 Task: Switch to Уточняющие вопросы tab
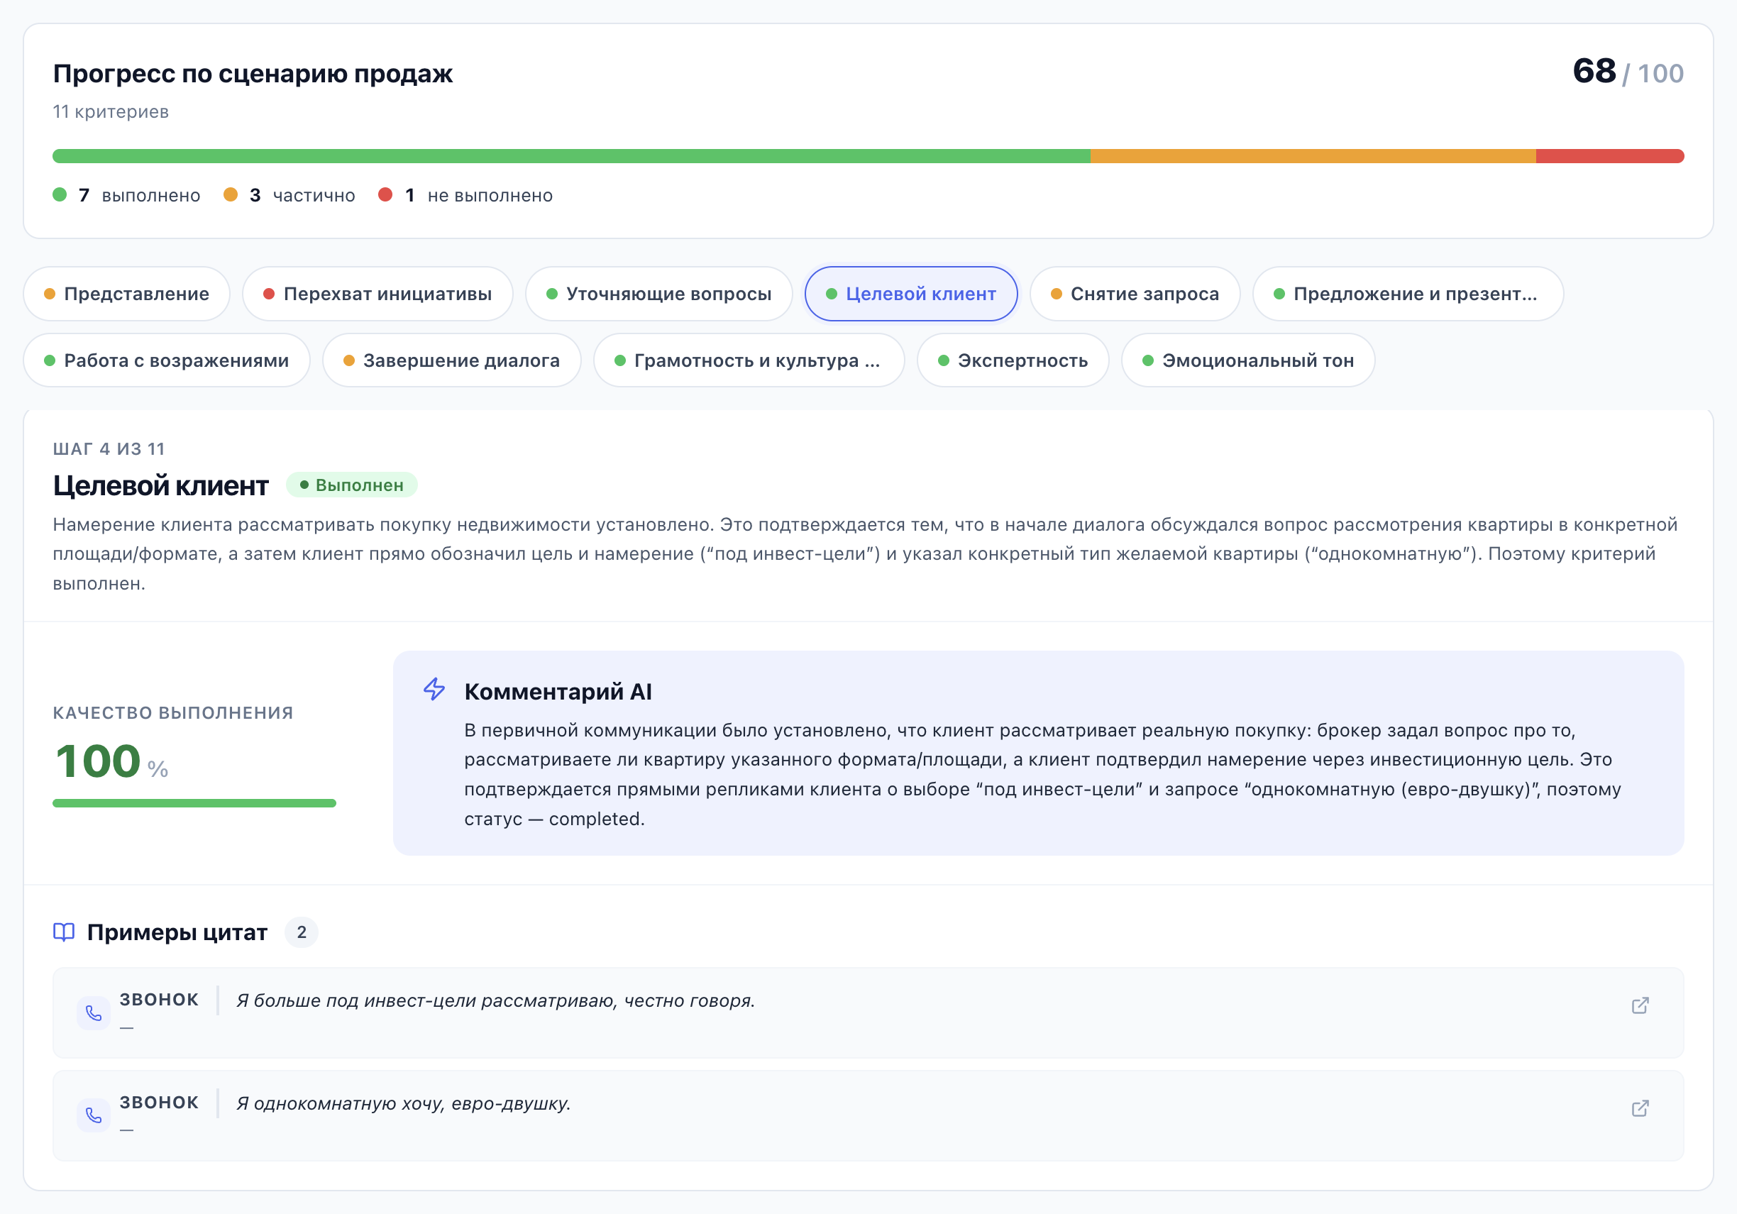[658, 294]
